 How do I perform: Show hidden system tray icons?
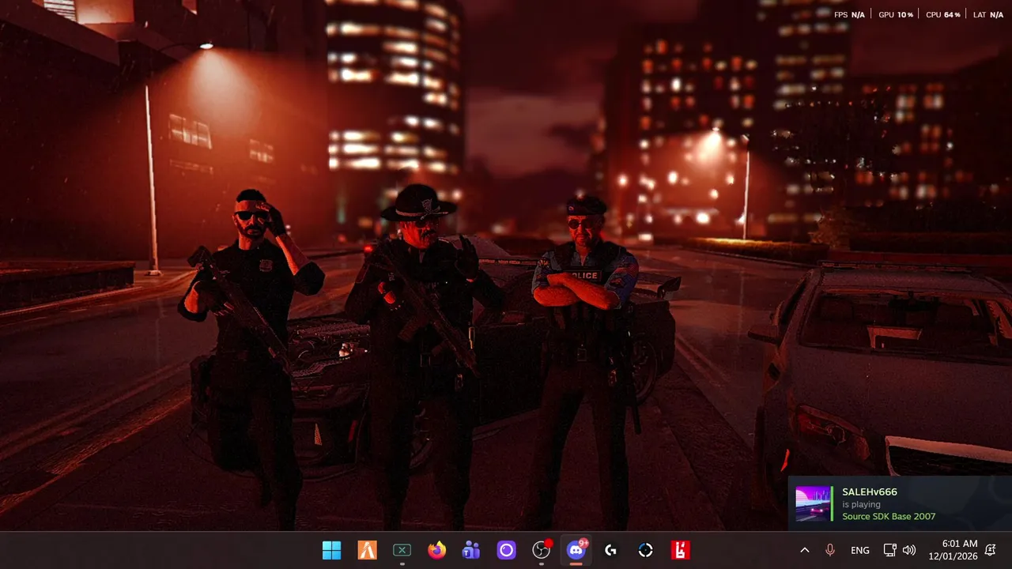pos(805,550)
